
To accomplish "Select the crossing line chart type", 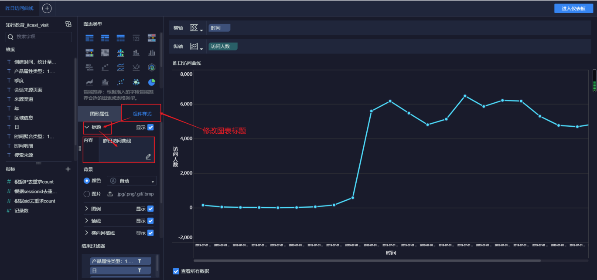I will click(136, 67).
